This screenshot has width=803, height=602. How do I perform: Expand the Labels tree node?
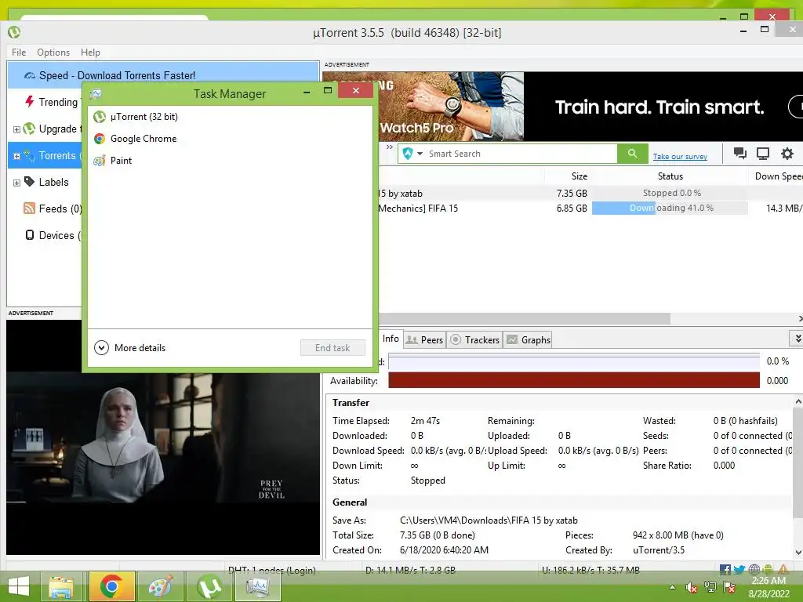tap(17, 183)
